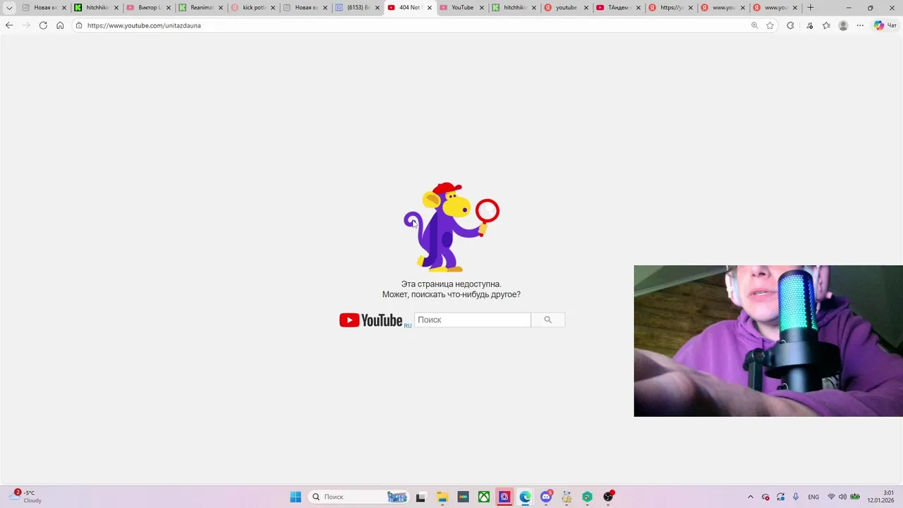
Task: Open the browser settings and more menu
Action: 860,25
